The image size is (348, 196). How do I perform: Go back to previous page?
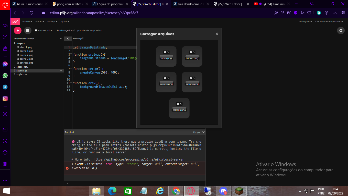click(15, 13)
